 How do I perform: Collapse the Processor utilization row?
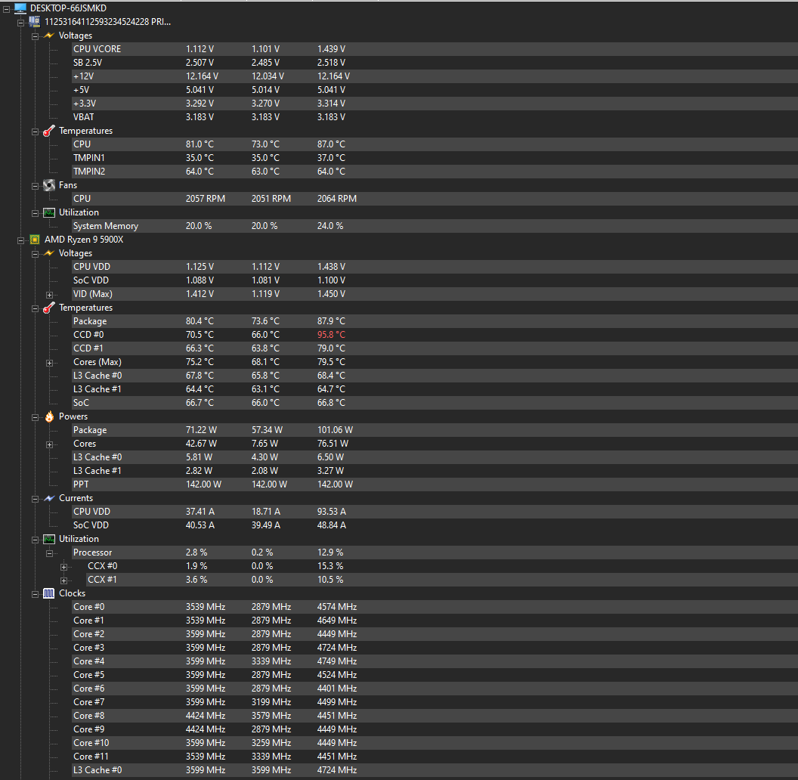click(49, 553)
